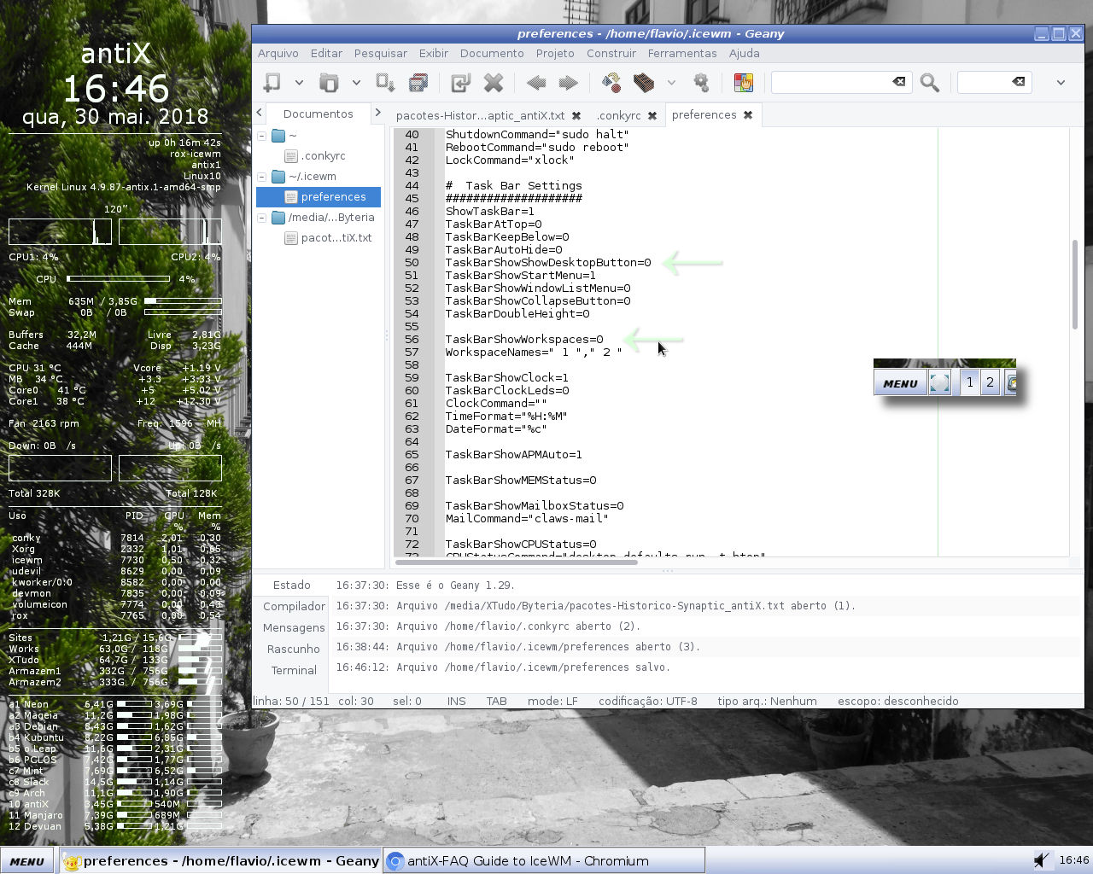Collapse the /media/...Byteria folder node
The height and width of the screenshot is (874, 1093).
coord(262,218)
